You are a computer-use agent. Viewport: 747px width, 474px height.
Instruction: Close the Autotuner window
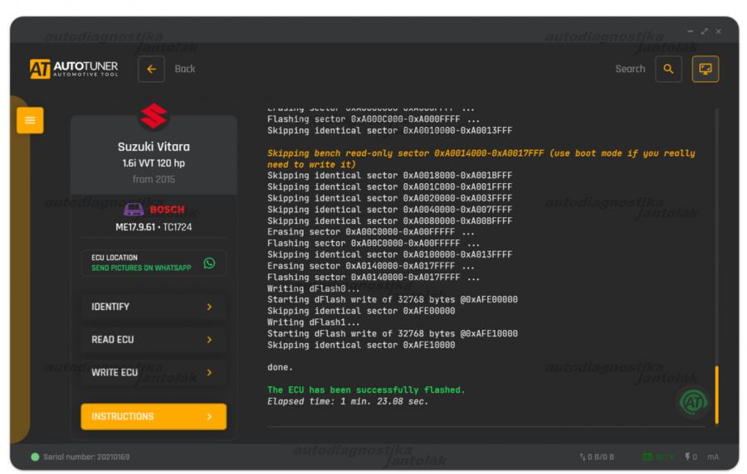(x=719, y=31)
